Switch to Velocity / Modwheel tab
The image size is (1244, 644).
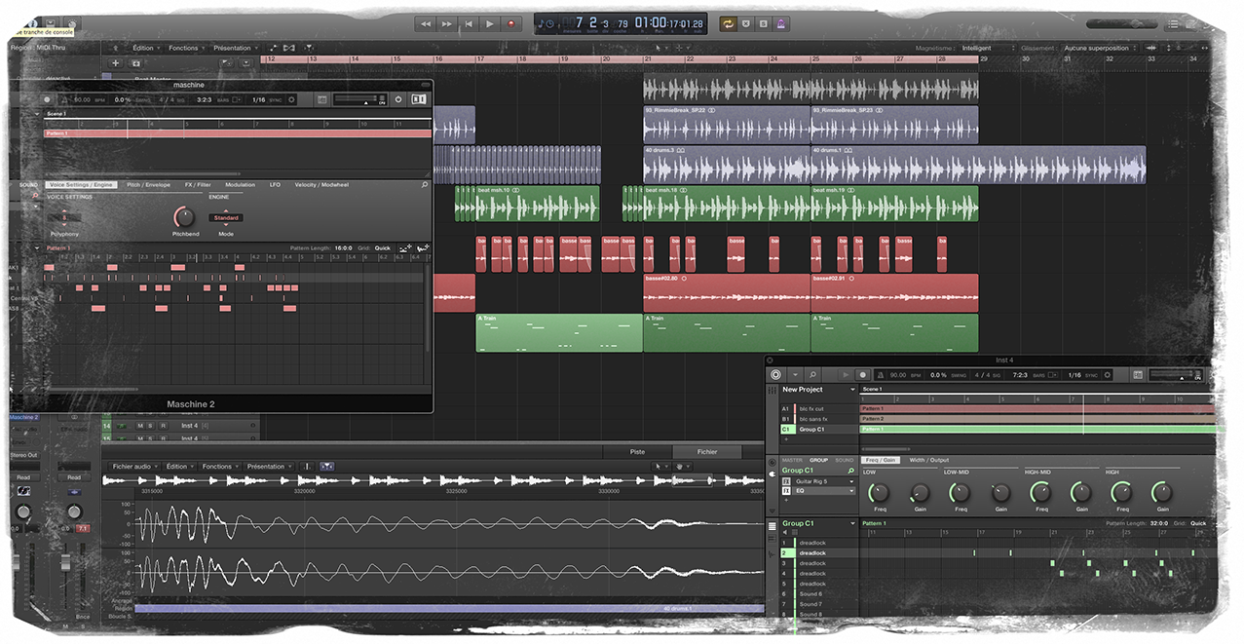pos(321,184)
